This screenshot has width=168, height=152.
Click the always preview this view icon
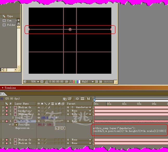tap(25, 82)
